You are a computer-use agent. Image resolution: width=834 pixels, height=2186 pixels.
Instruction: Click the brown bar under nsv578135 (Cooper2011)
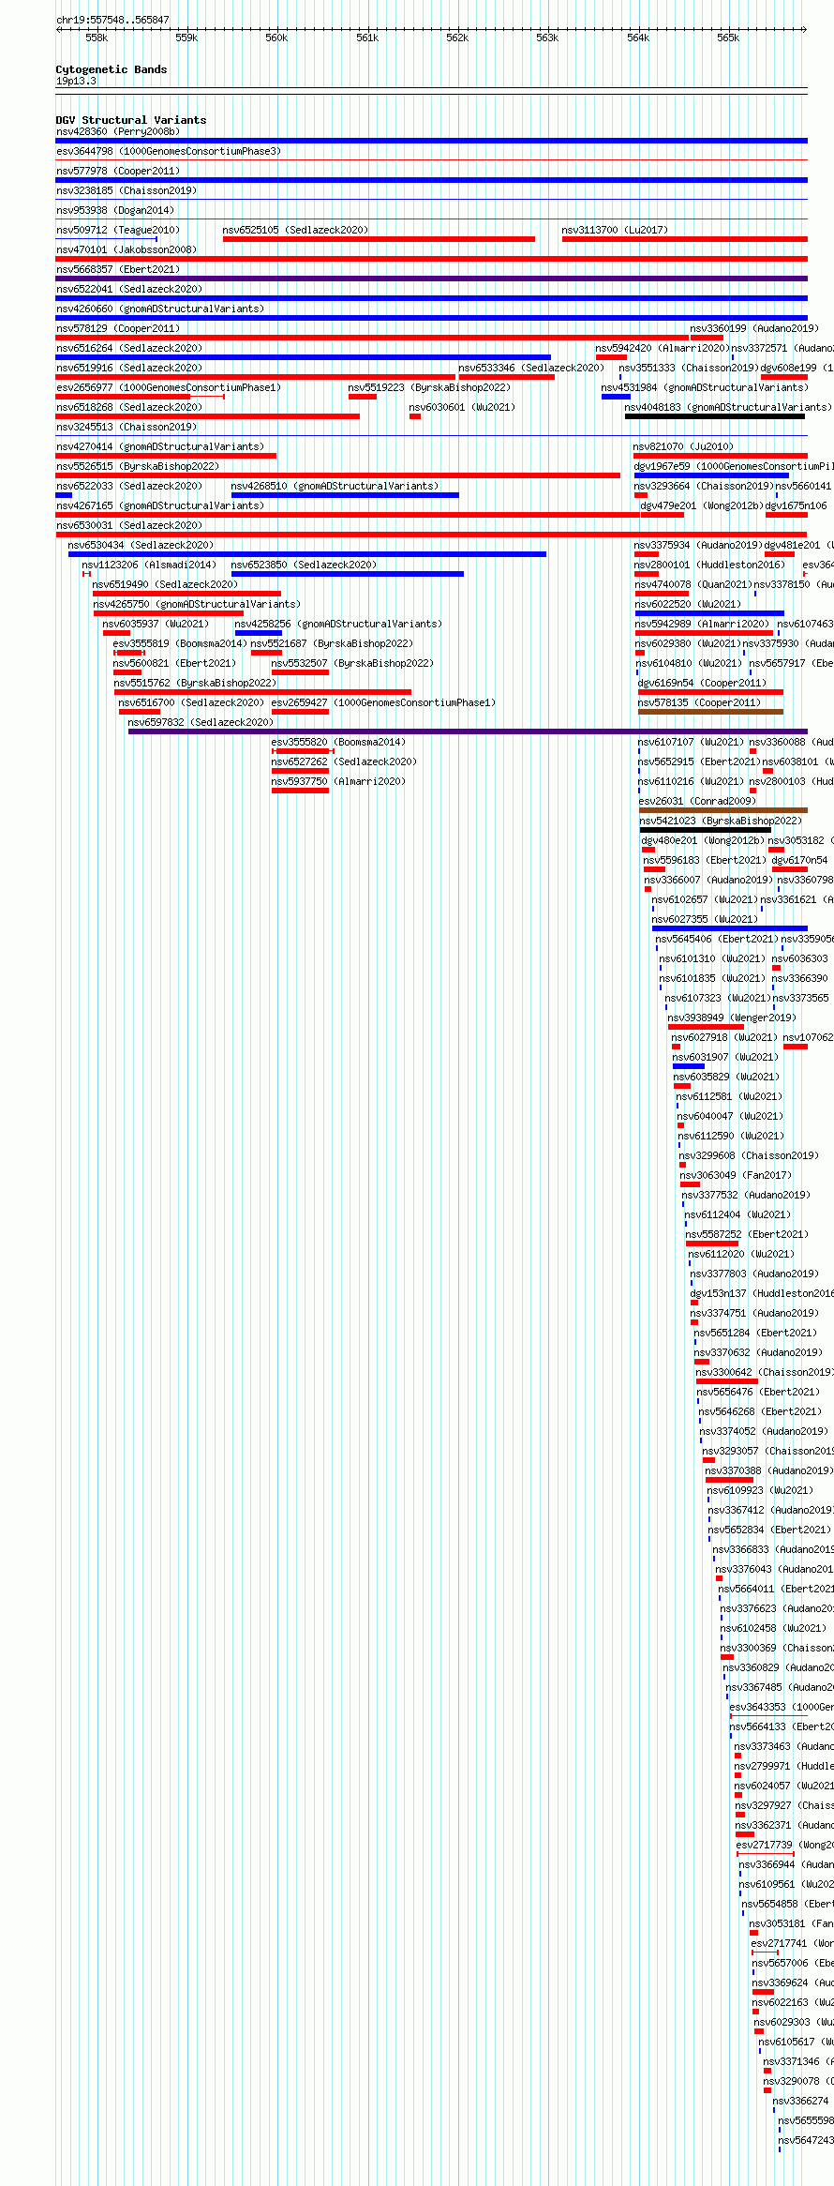coord(710,712)
